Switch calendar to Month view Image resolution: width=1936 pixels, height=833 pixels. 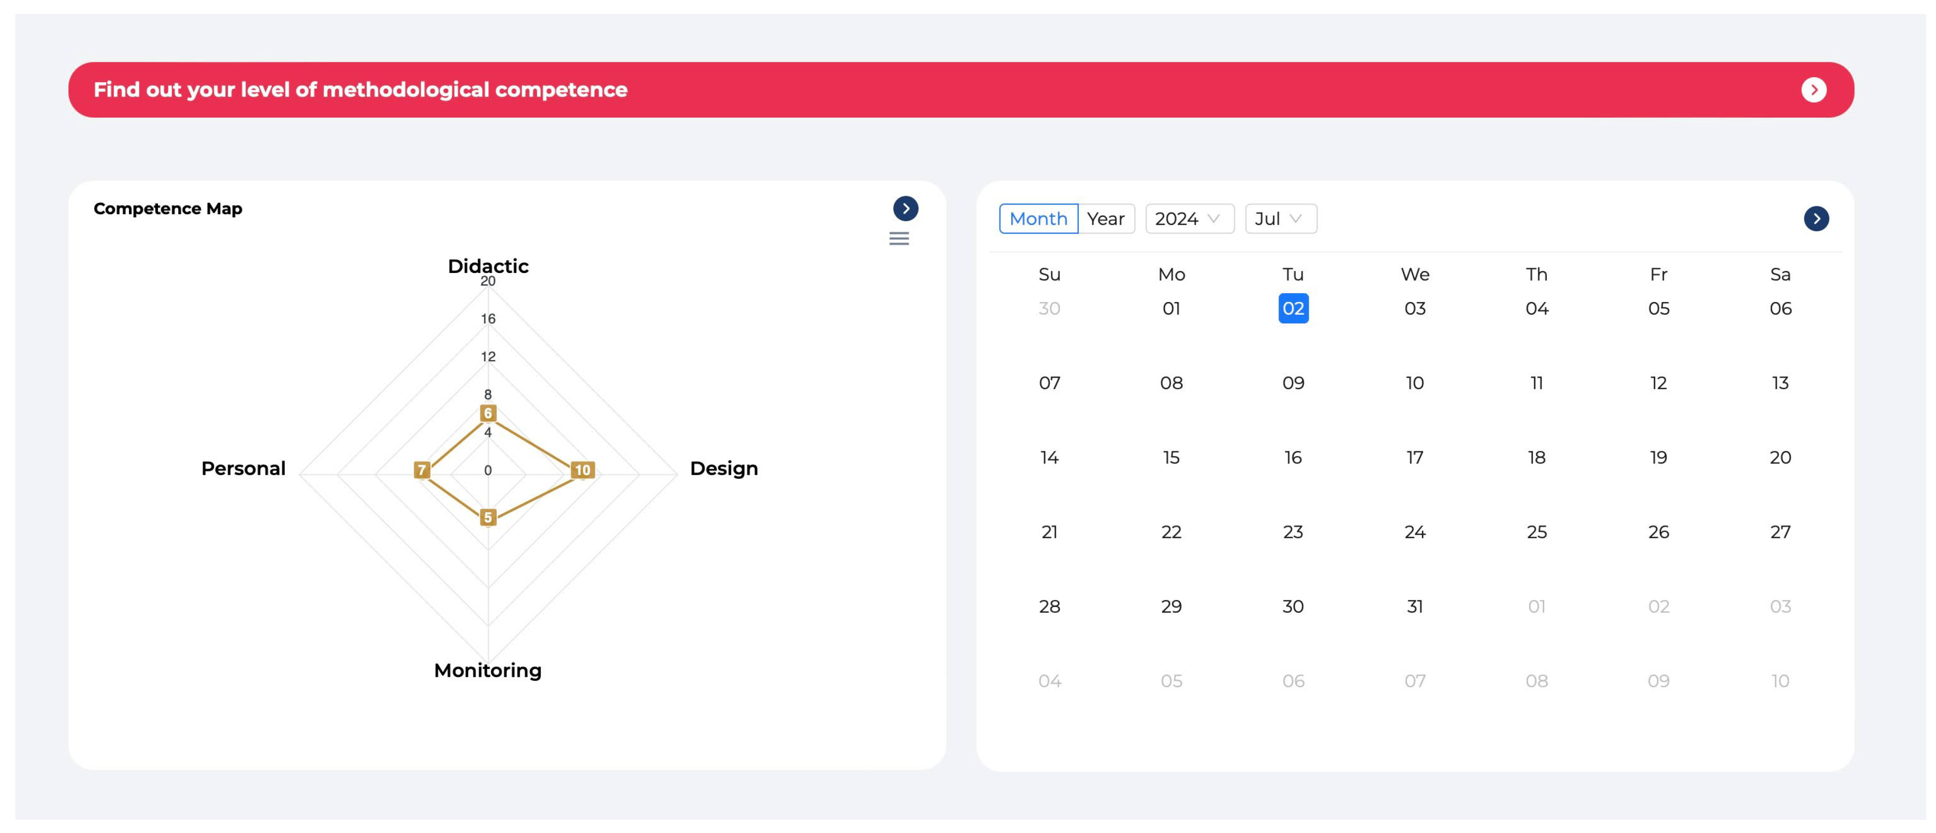[1038, 219]
